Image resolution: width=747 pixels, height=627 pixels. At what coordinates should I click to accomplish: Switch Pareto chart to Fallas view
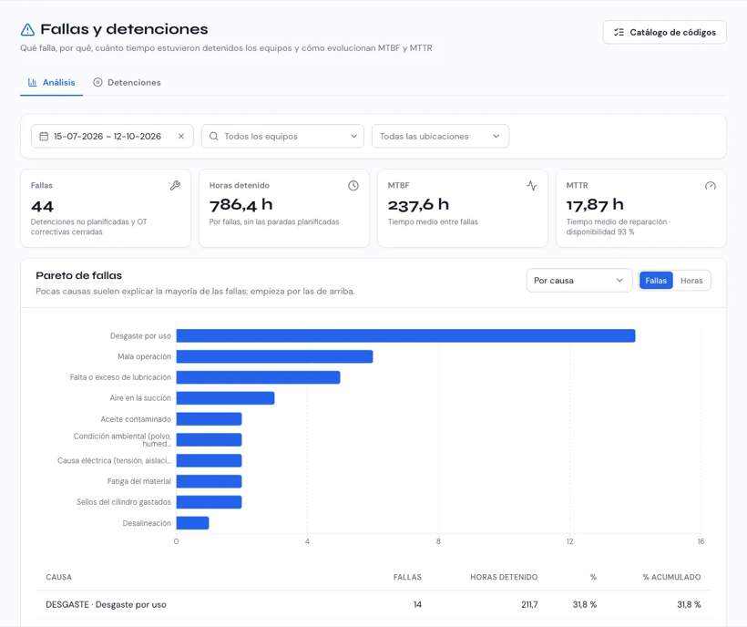656,281
